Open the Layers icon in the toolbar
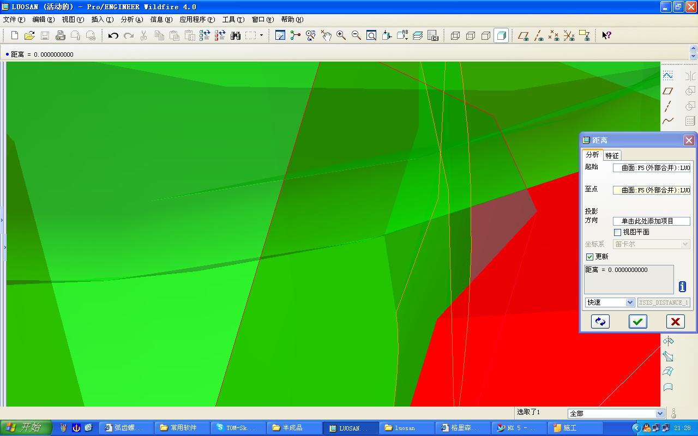Image resolution: width=698 pixels, height=436 pixels. click(418, 35)
